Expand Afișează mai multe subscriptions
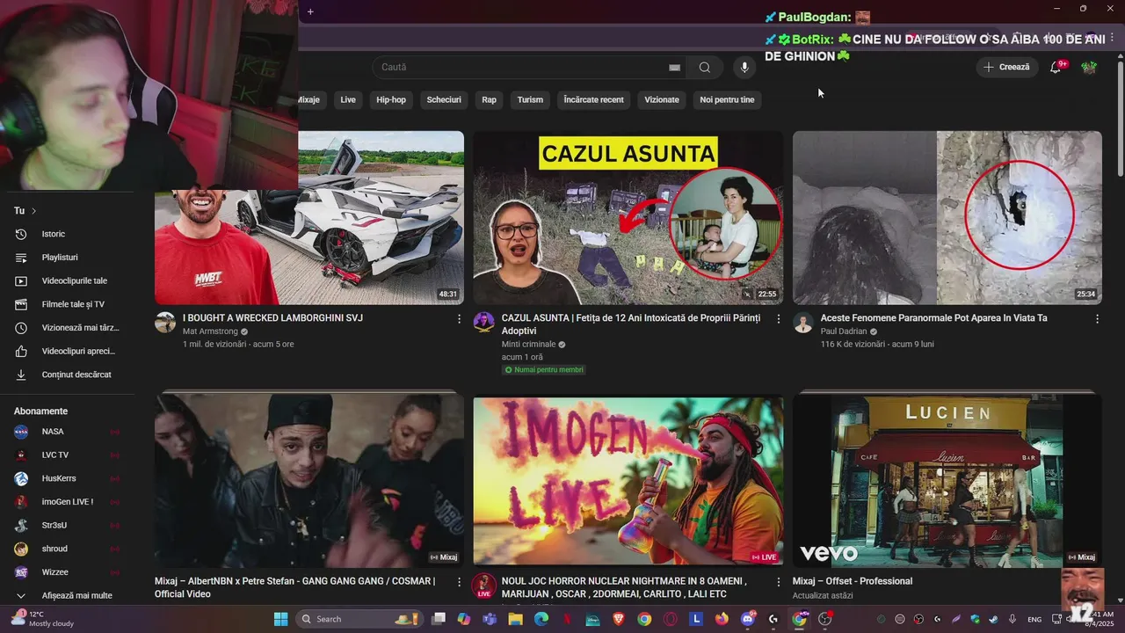This screenshot has height=633, width=1125. point(66,595)
